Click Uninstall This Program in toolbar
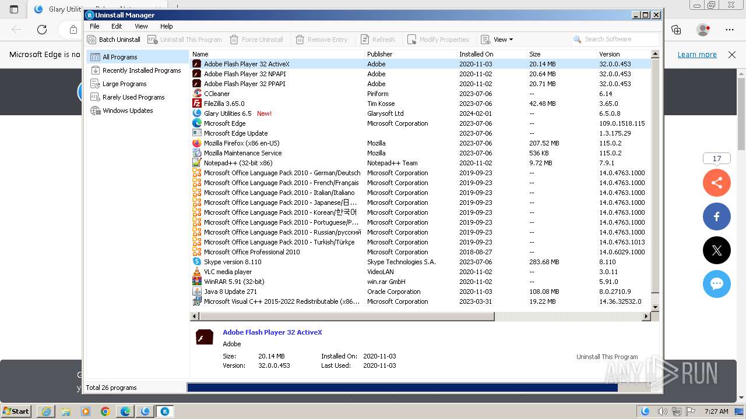746x419 pixels. (x=185, y=40)
